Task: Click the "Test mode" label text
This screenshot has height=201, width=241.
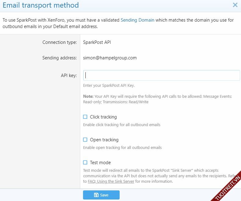Action: pos(100,163)
